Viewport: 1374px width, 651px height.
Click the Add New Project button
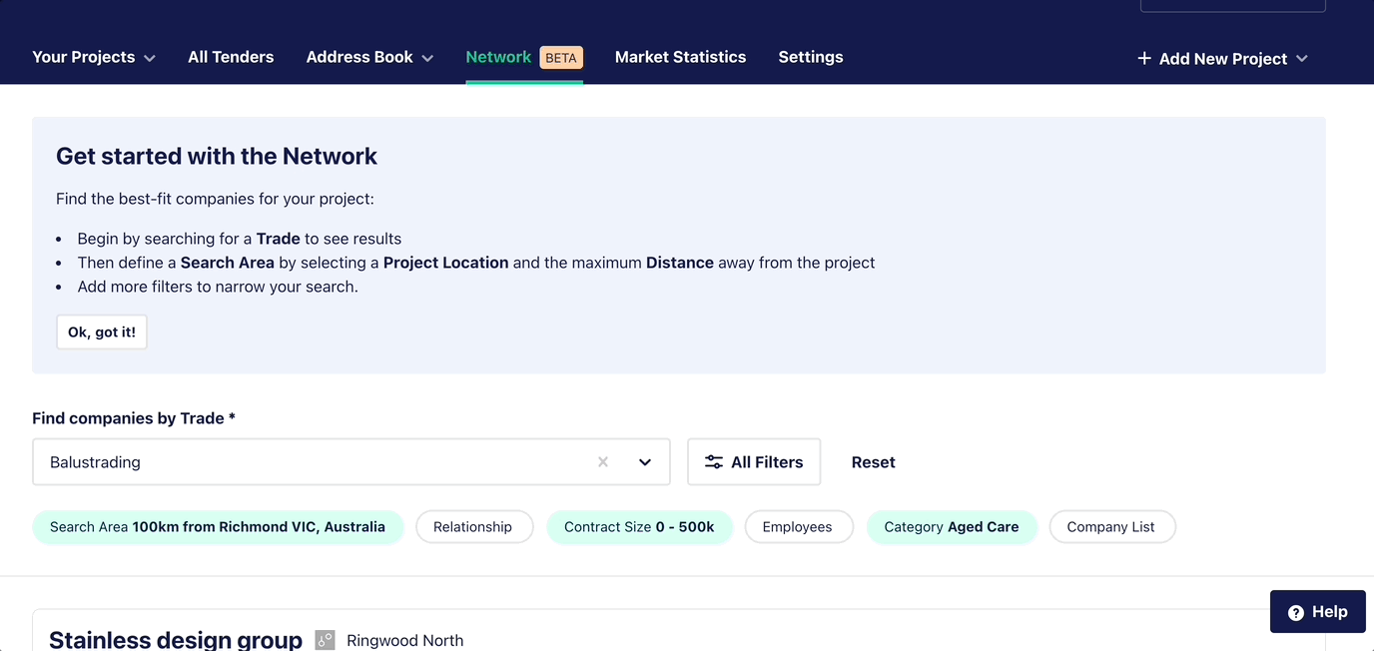point(1223,59)
